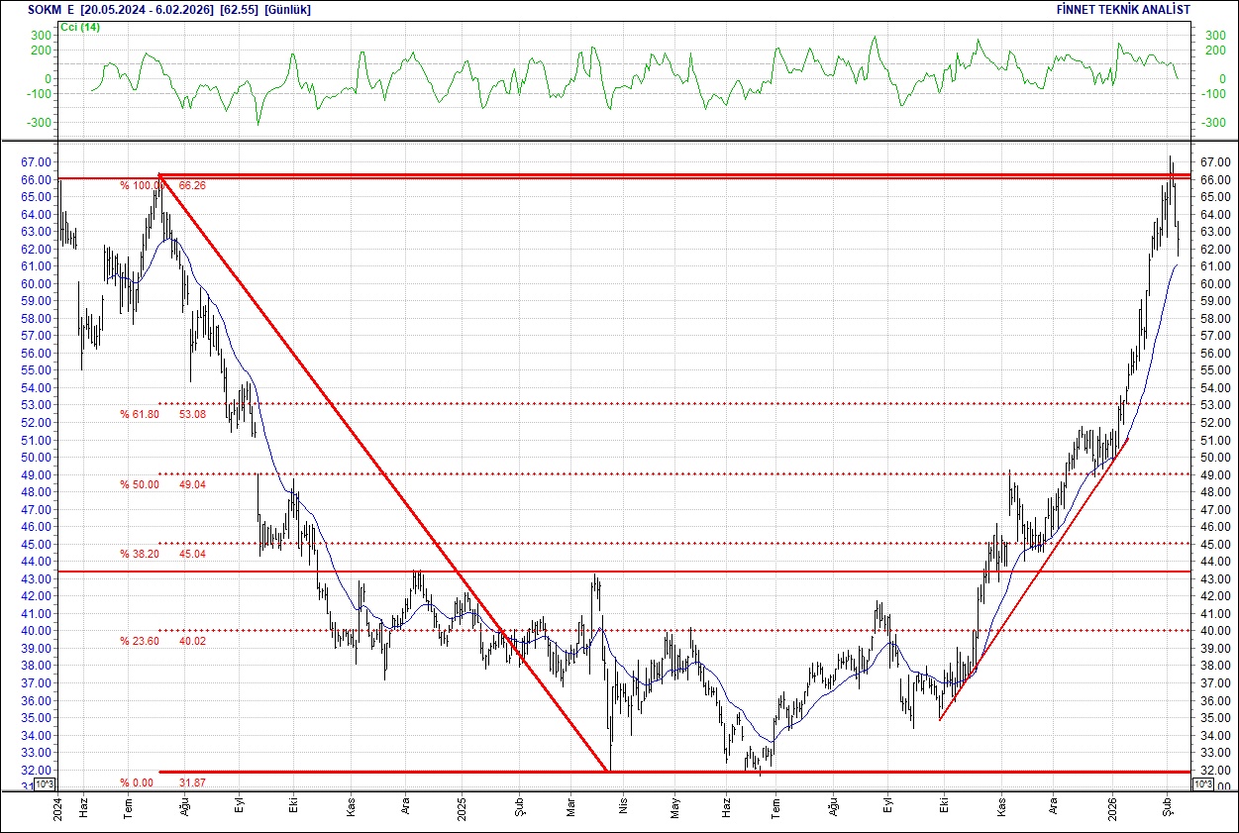Click the highest candlestick near 67.00
1239x833 pixels.
point(1172,168)
